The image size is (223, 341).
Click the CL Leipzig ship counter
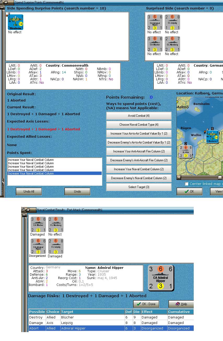[172, 22]
